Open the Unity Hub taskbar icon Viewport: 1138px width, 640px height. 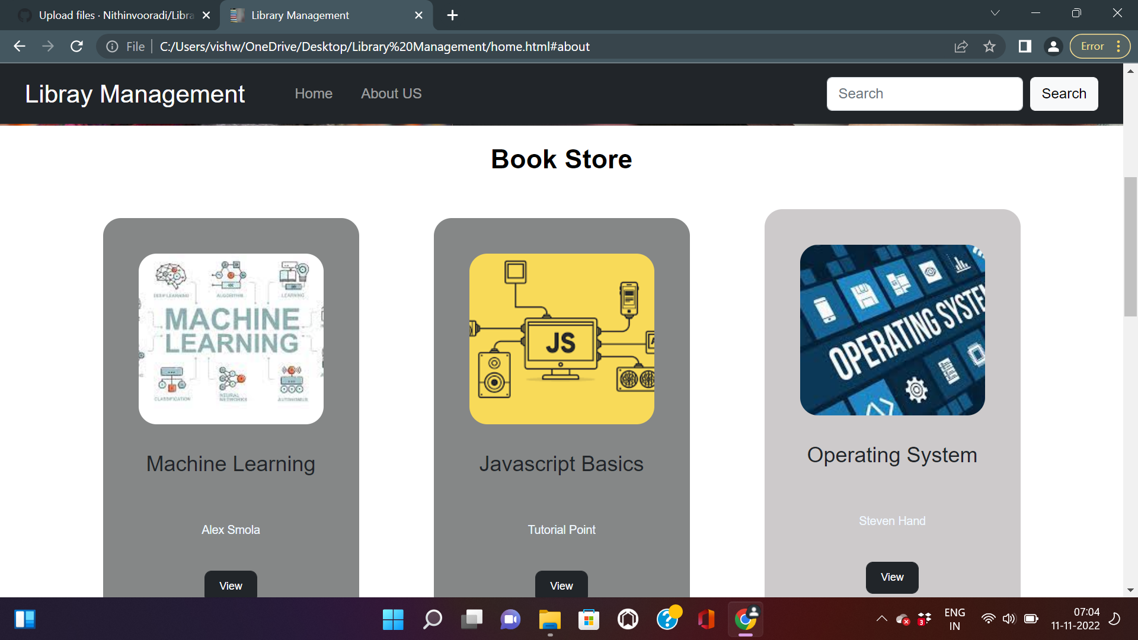pyautogui.click(x=628, y=619)
